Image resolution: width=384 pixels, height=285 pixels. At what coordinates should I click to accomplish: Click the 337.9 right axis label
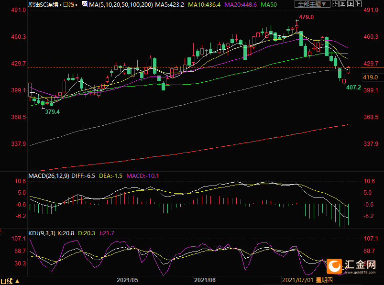[371, 144]
